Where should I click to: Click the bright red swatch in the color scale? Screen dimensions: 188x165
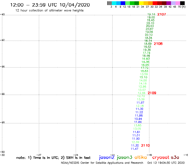click(x=155, y=3)
